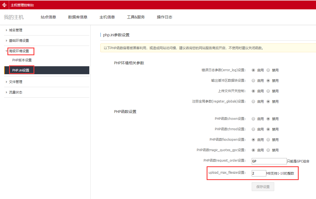
Task: Switch to the 站点信息 tab
Action: (x=48, y=17)
